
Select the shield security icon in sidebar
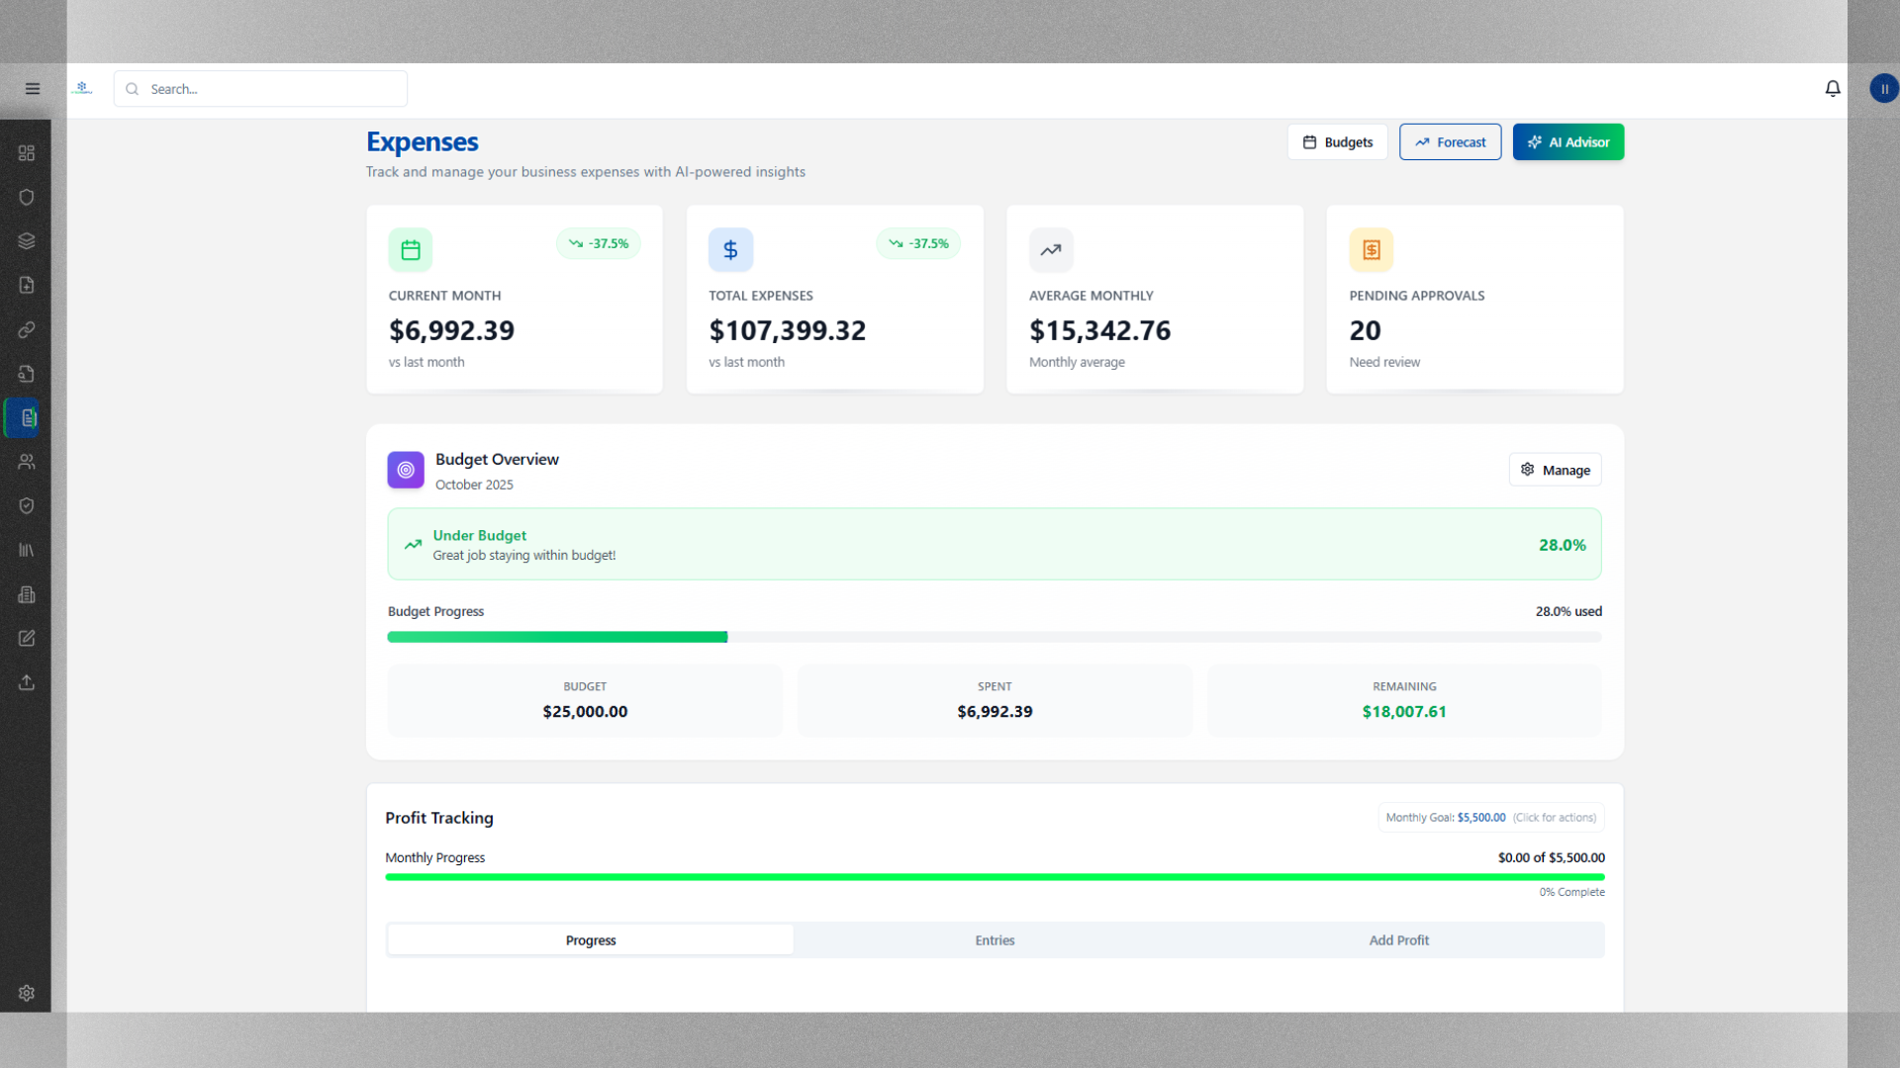(x=27, y=197)
